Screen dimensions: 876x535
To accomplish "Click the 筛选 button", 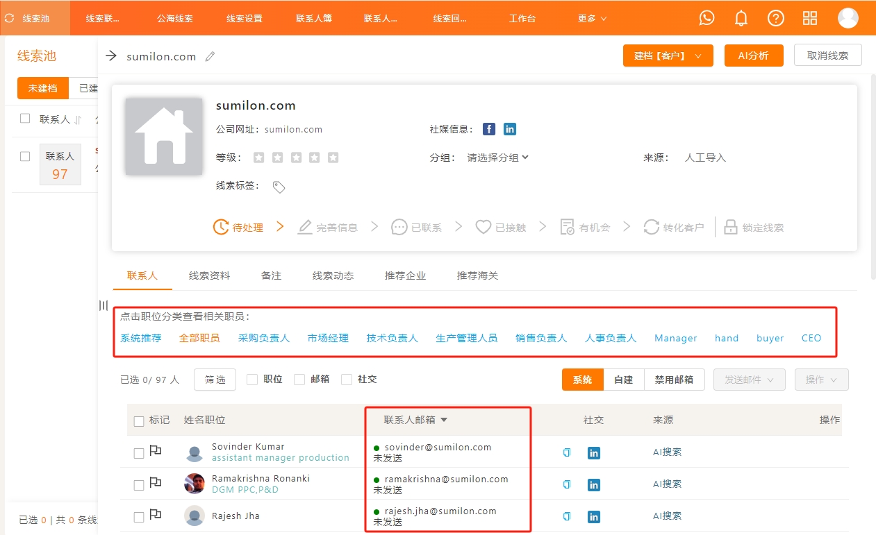I will click(215, 380).
